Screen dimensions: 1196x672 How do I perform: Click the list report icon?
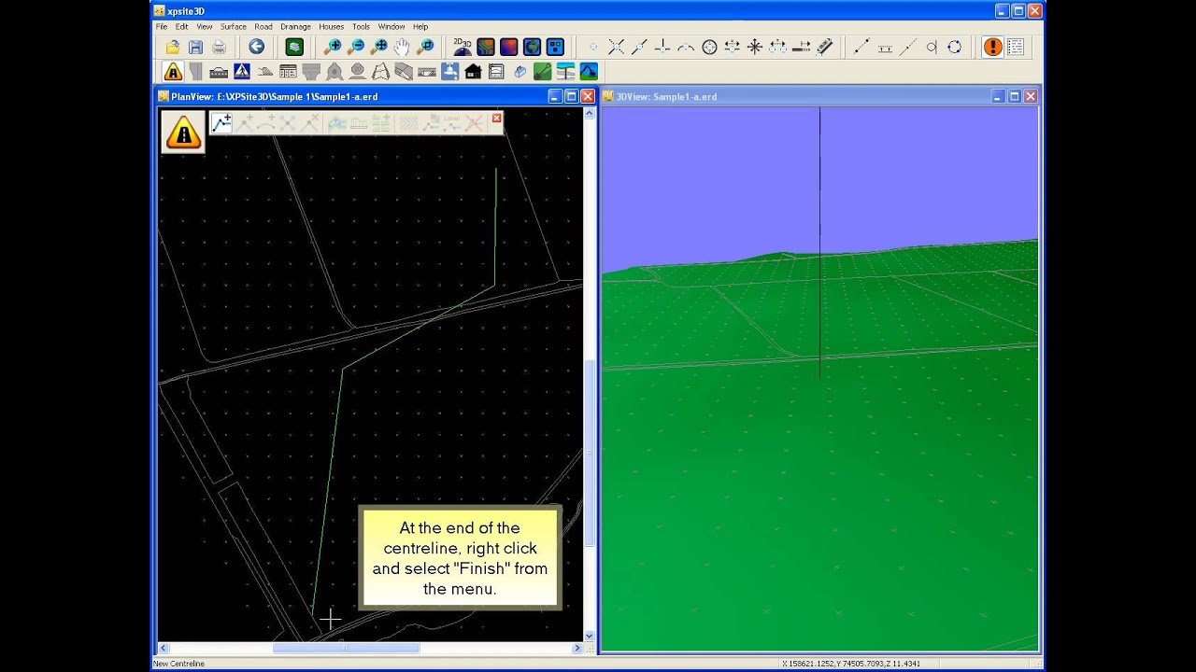(x=1016, y=47)
